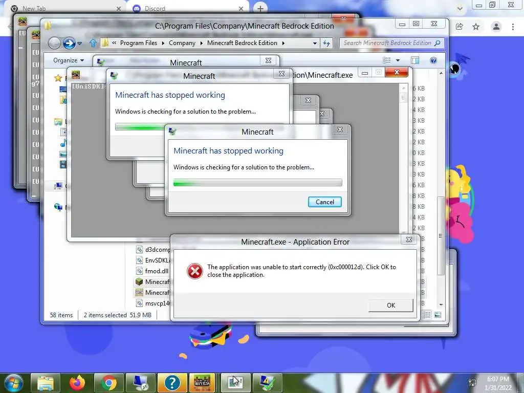Click the remote desktop monitor taskbar icon
This screenshot has width=524, height=393.
140,383
